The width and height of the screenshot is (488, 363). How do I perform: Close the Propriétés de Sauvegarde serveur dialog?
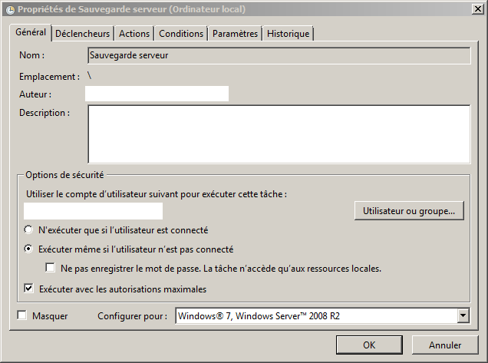pyautogui.click(x=477, y=9)
